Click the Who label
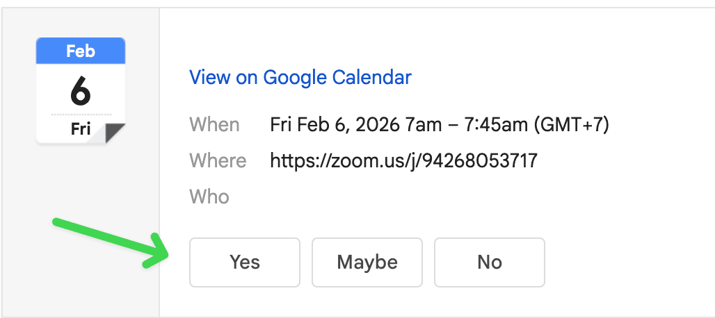Screen dimensions: 715x318 [x=209, y=197]
